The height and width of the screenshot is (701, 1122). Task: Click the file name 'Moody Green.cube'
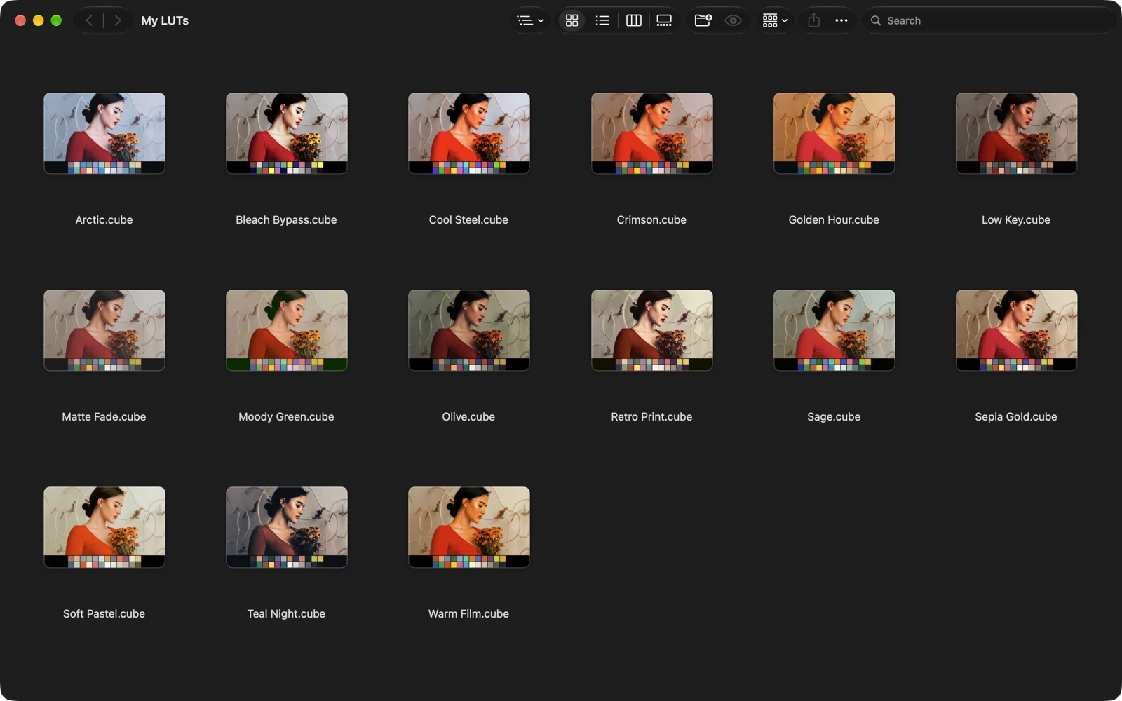click(286, 416)
